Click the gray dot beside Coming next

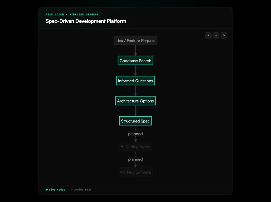(x=71, y=190)
